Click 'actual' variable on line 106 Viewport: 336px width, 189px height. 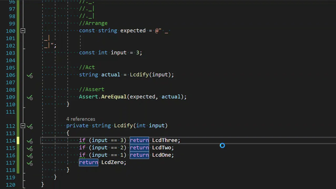point(111,75)
